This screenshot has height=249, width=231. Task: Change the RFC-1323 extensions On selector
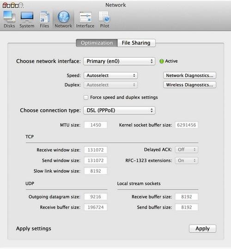point(187,161)
